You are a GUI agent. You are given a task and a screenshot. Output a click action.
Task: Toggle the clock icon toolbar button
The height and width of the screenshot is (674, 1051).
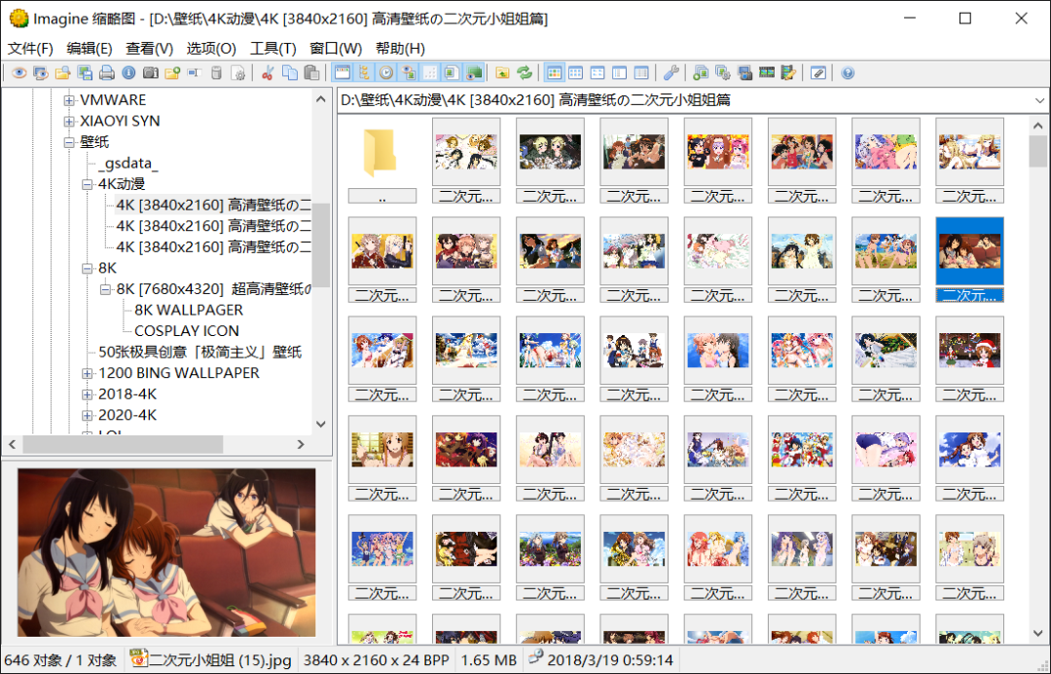(386, 73)
